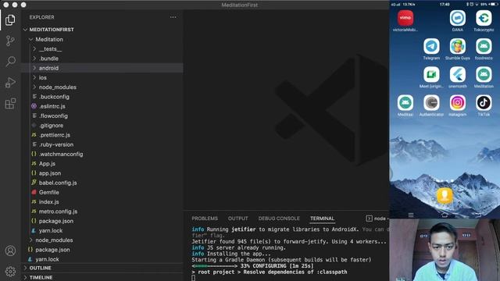Switch to the DEBUG CONSOLE tab
This screenshot has height=281, width=500.
(279, 219)
